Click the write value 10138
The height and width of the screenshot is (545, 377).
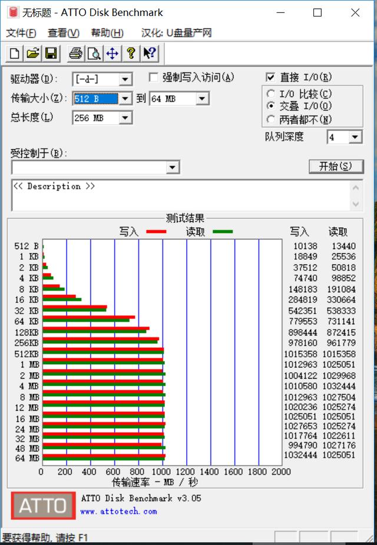(305, 246)
